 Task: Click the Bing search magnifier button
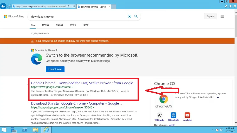(x=136, y=16)
